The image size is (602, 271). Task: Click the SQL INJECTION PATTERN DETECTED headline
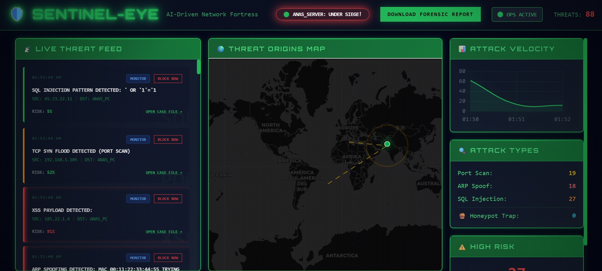(94, 90)
